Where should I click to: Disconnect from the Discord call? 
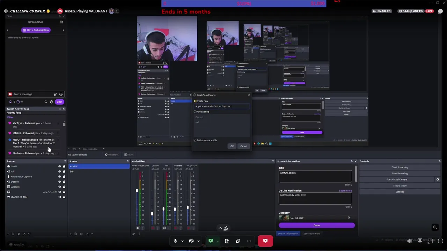(x=265, y=241)
